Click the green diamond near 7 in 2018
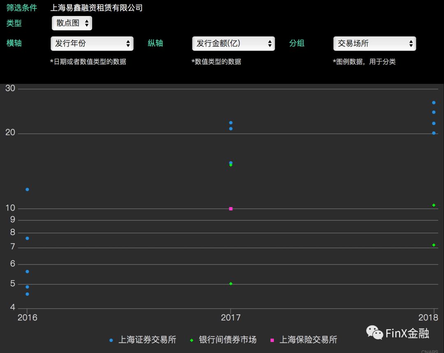 tap(434, 245)
